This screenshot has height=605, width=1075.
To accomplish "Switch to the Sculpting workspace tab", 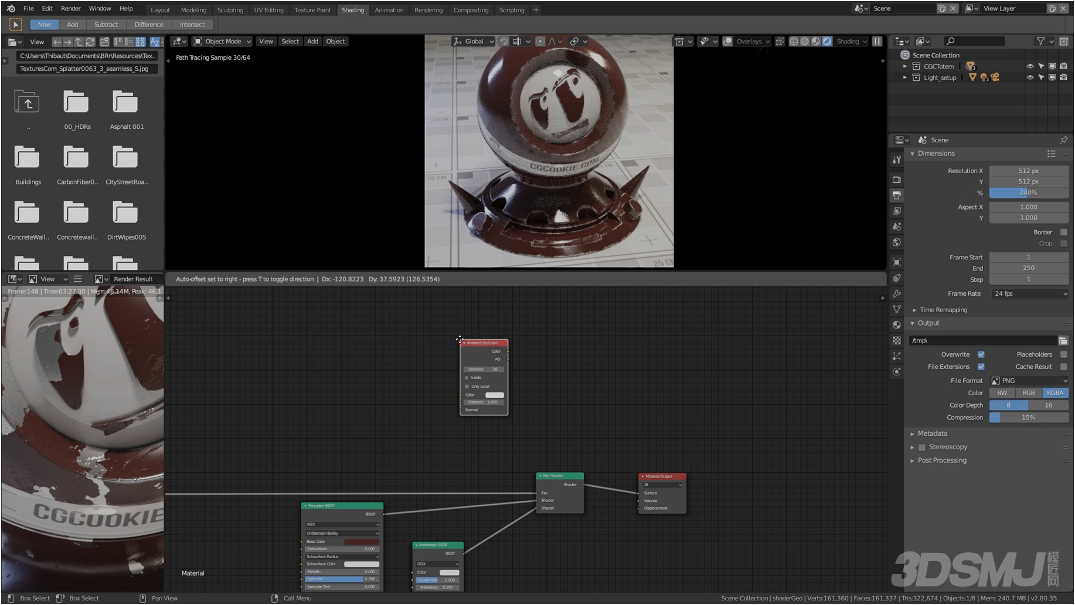I will 230,10.
